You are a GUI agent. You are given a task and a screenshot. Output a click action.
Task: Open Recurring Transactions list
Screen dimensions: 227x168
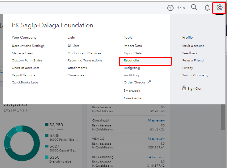[x=85, y=60]
